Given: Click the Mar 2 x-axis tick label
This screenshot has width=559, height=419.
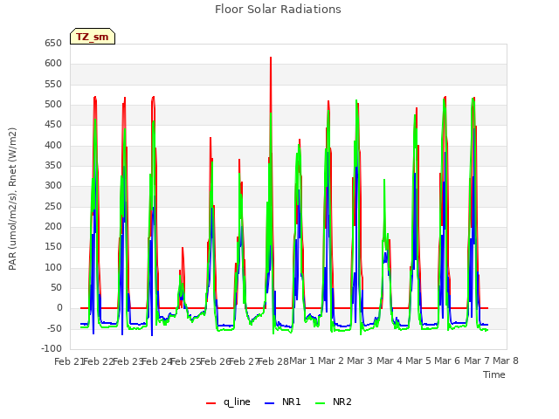Looking at the screenshot, I should click(331, 361).
